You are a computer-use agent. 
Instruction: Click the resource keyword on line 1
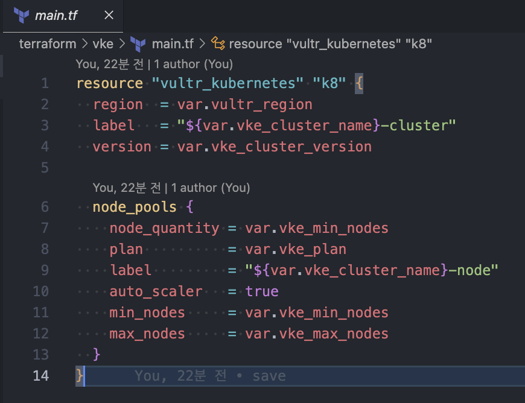pos(110,83)
